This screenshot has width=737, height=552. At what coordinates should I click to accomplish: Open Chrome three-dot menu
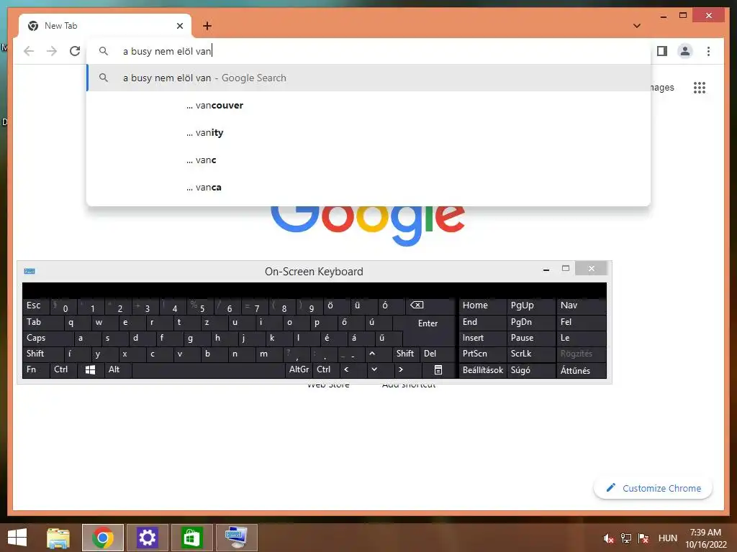(x=708, y=51)
